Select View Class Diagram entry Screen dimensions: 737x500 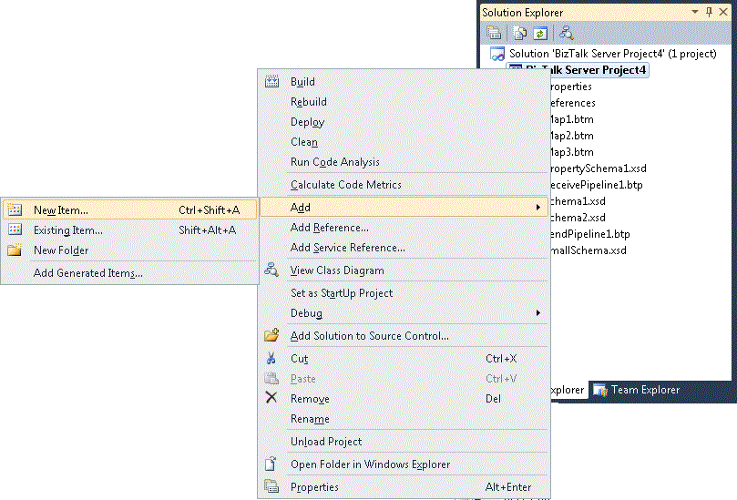point(404,270)
